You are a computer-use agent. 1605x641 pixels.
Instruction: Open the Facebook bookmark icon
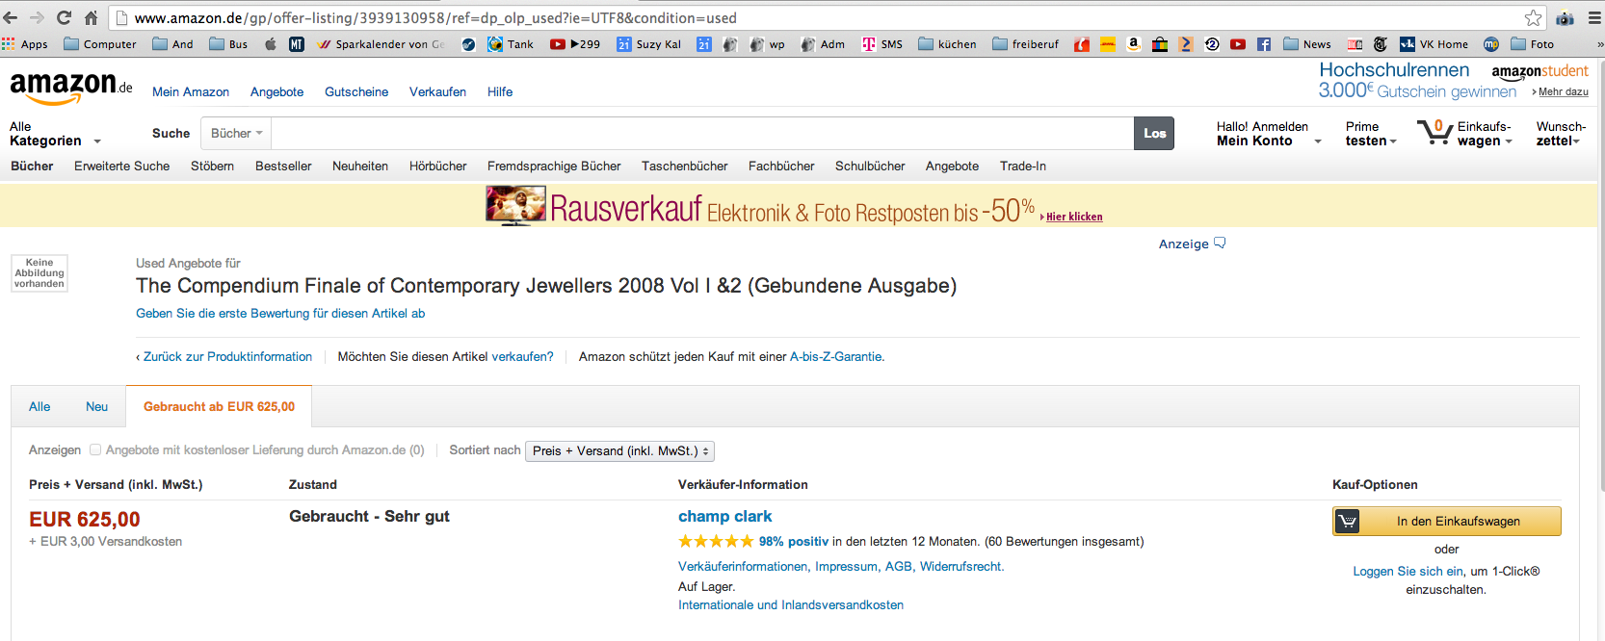(1264, 44)
